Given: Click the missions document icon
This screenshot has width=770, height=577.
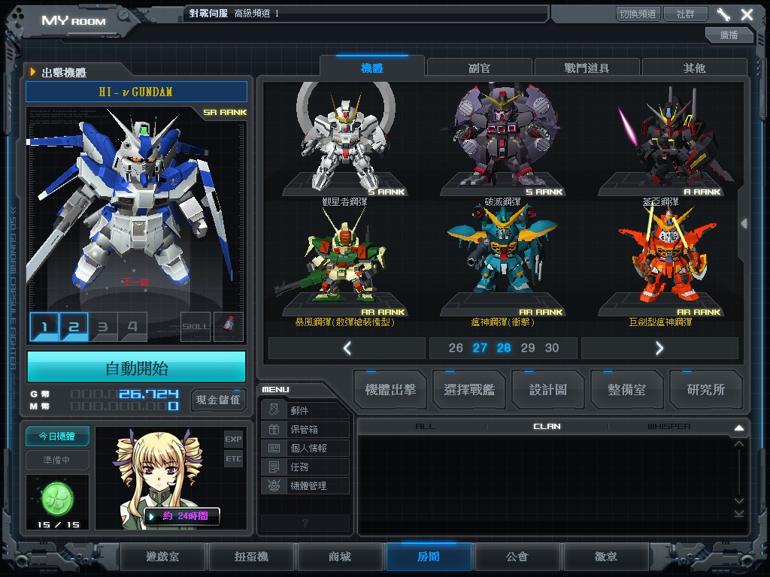Looking at the screenshot, I should tap(274, 467).
